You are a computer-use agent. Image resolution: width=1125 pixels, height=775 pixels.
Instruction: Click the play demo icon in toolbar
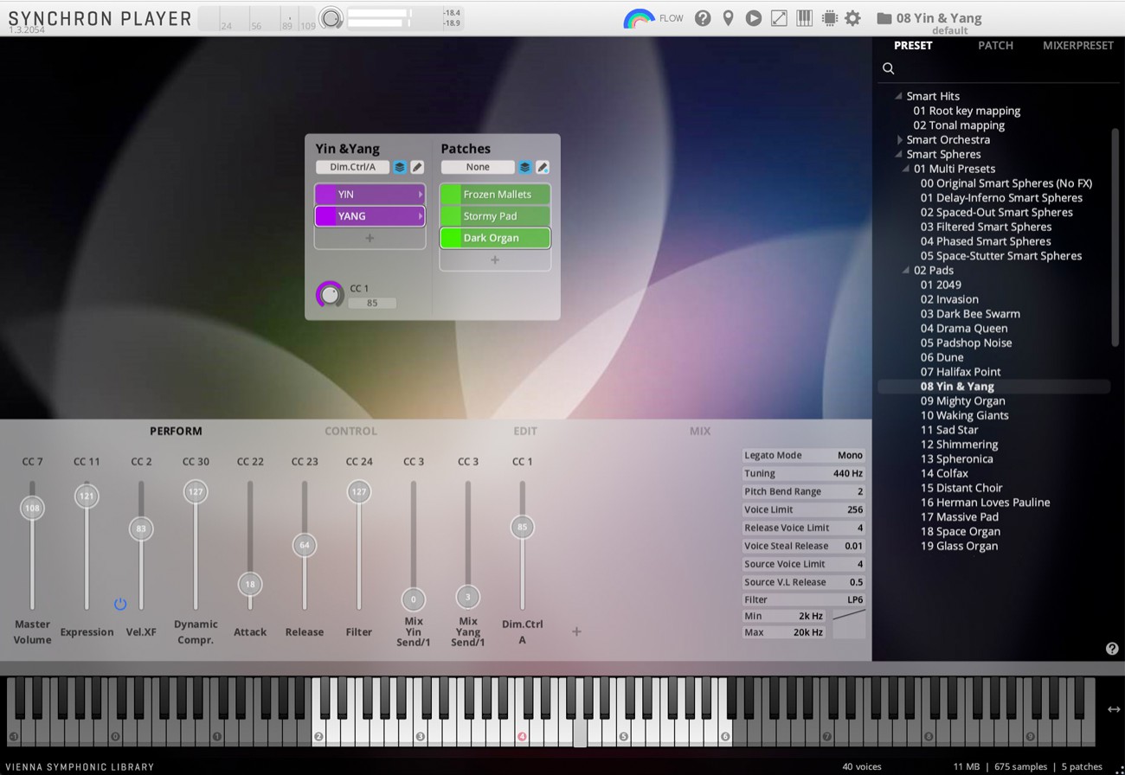tap(753, 17)
